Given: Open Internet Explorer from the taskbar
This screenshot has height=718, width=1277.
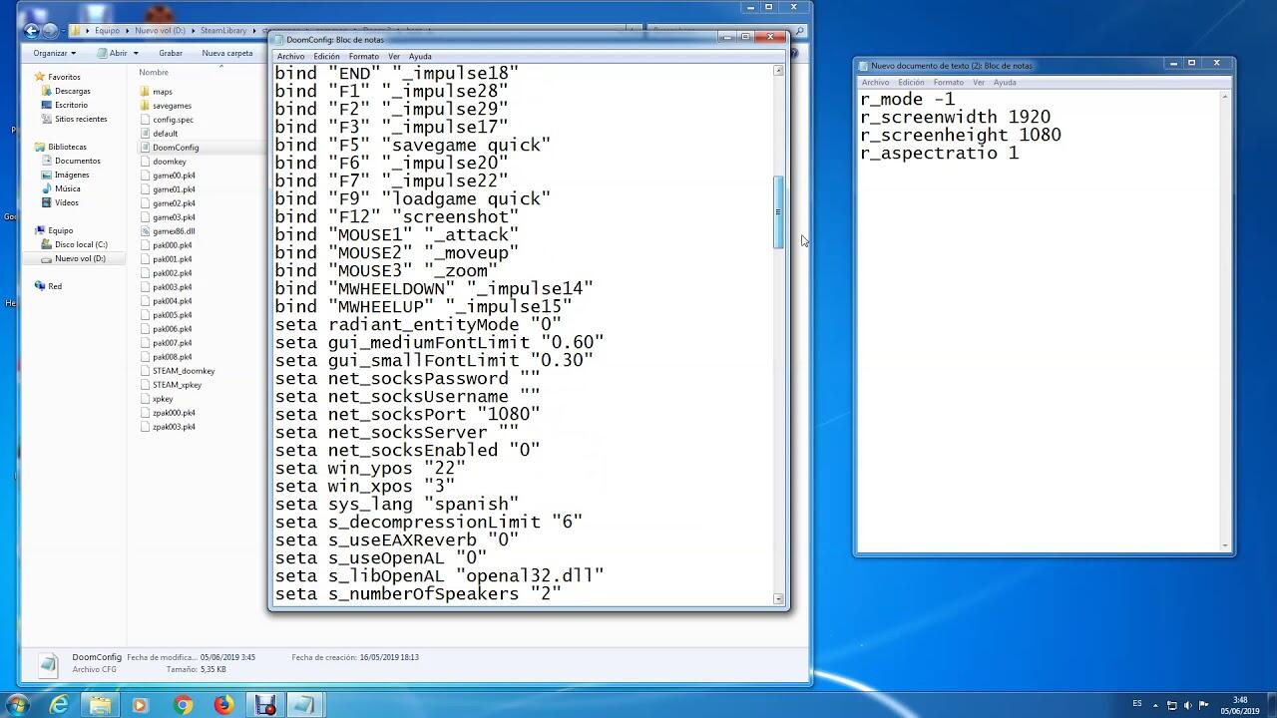Looking at the screenshot, I should coord(59,705).
